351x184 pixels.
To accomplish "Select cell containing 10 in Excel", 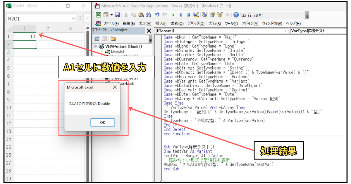I will tap(25, 37).
